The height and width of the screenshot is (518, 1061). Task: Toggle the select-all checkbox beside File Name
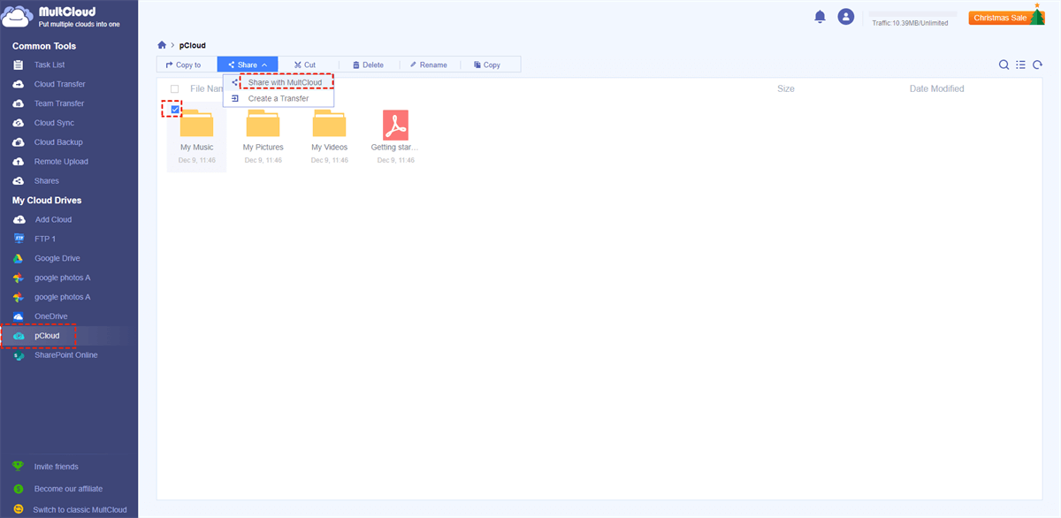[x=175, y=89]
